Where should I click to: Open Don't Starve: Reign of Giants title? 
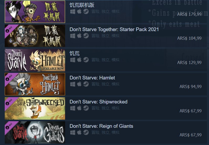(101, 126)
